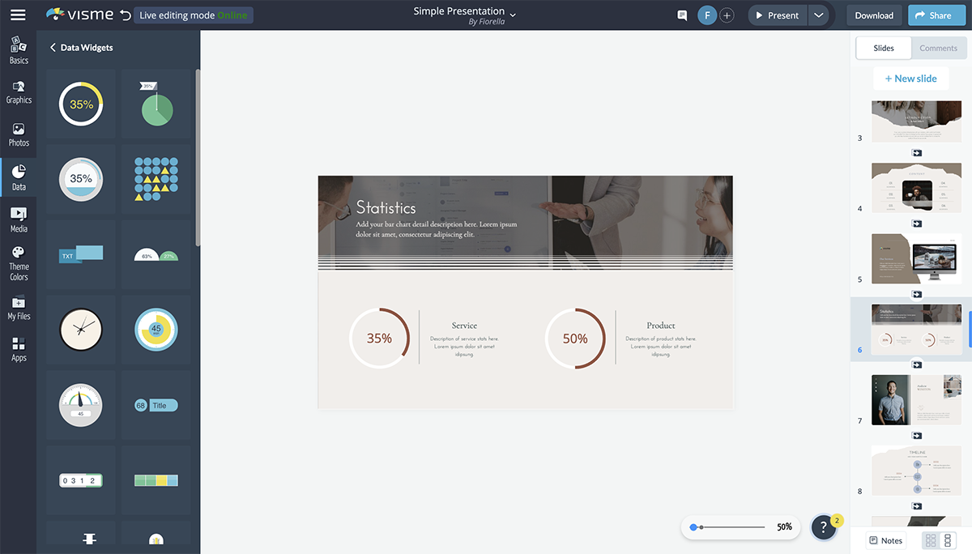The image size is (972, 554).
Task: Open the Graphics panel
Action: (19, 92)
